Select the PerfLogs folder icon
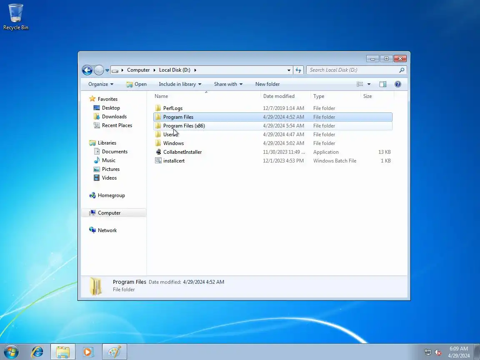Screen dimensions: 480x360 [158, 108]
